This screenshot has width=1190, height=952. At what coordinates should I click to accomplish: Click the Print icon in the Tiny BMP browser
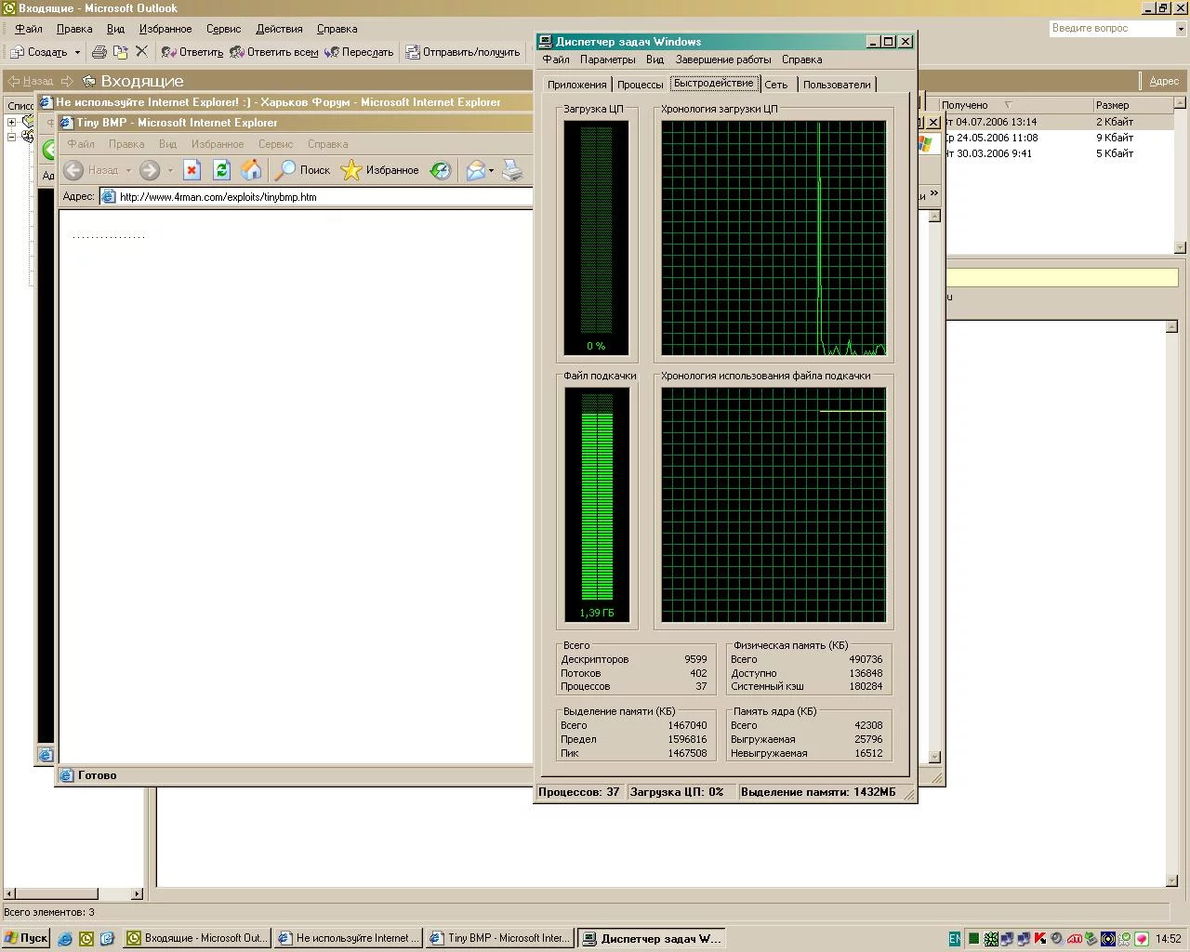512,170
